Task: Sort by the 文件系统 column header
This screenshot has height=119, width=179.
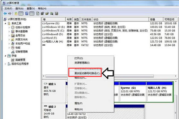Action: [x=86, y=19]
